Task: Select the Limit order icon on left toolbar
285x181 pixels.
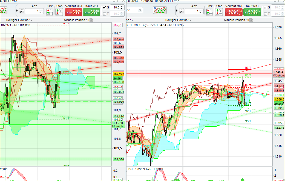Action: pos(50,12)
